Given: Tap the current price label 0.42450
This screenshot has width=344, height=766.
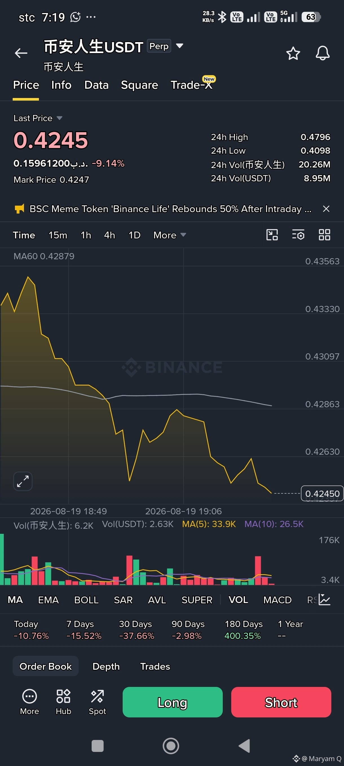Looking at the screenshot, I should point(322,493).
